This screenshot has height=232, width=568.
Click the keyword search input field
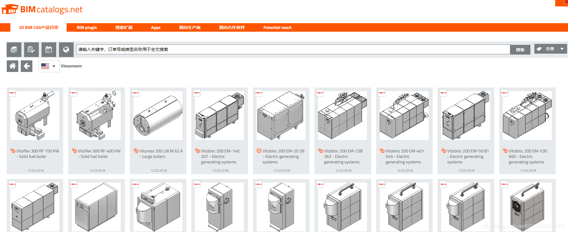293,49
